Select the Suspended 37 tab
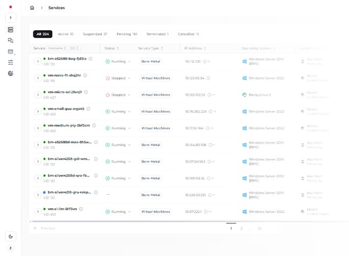The image size is (349, 256). (95, 34)
